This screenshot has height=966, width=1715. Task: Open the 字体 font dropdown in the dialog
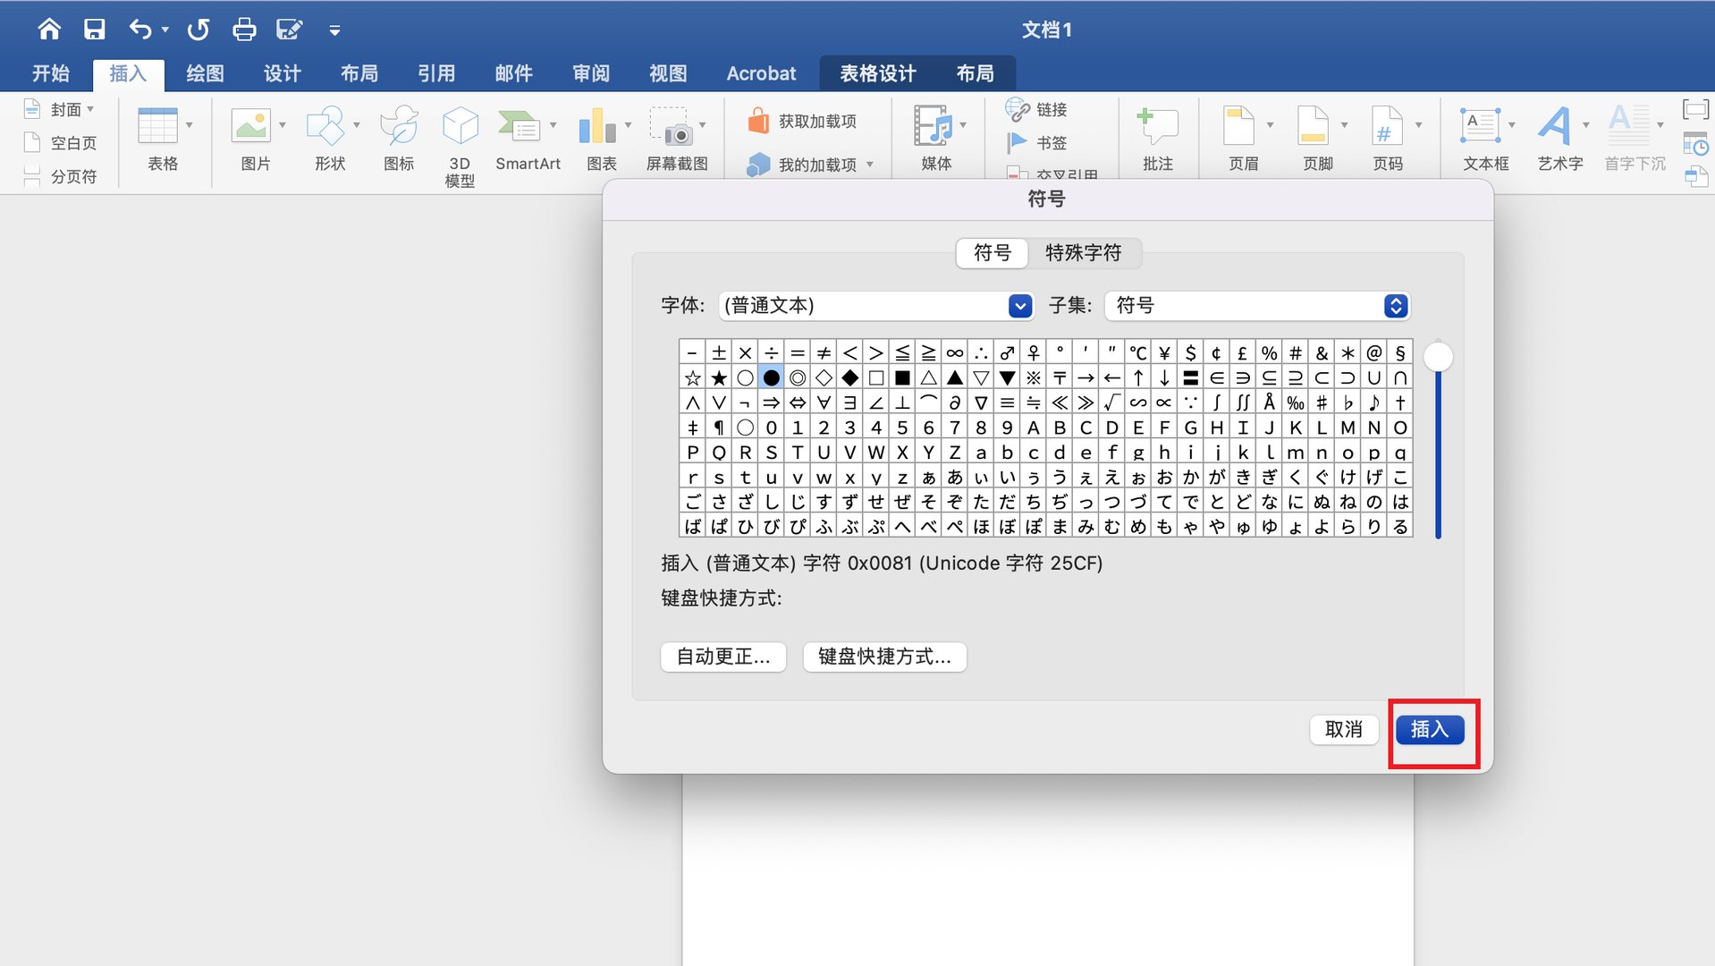(x=1018, y=305)
